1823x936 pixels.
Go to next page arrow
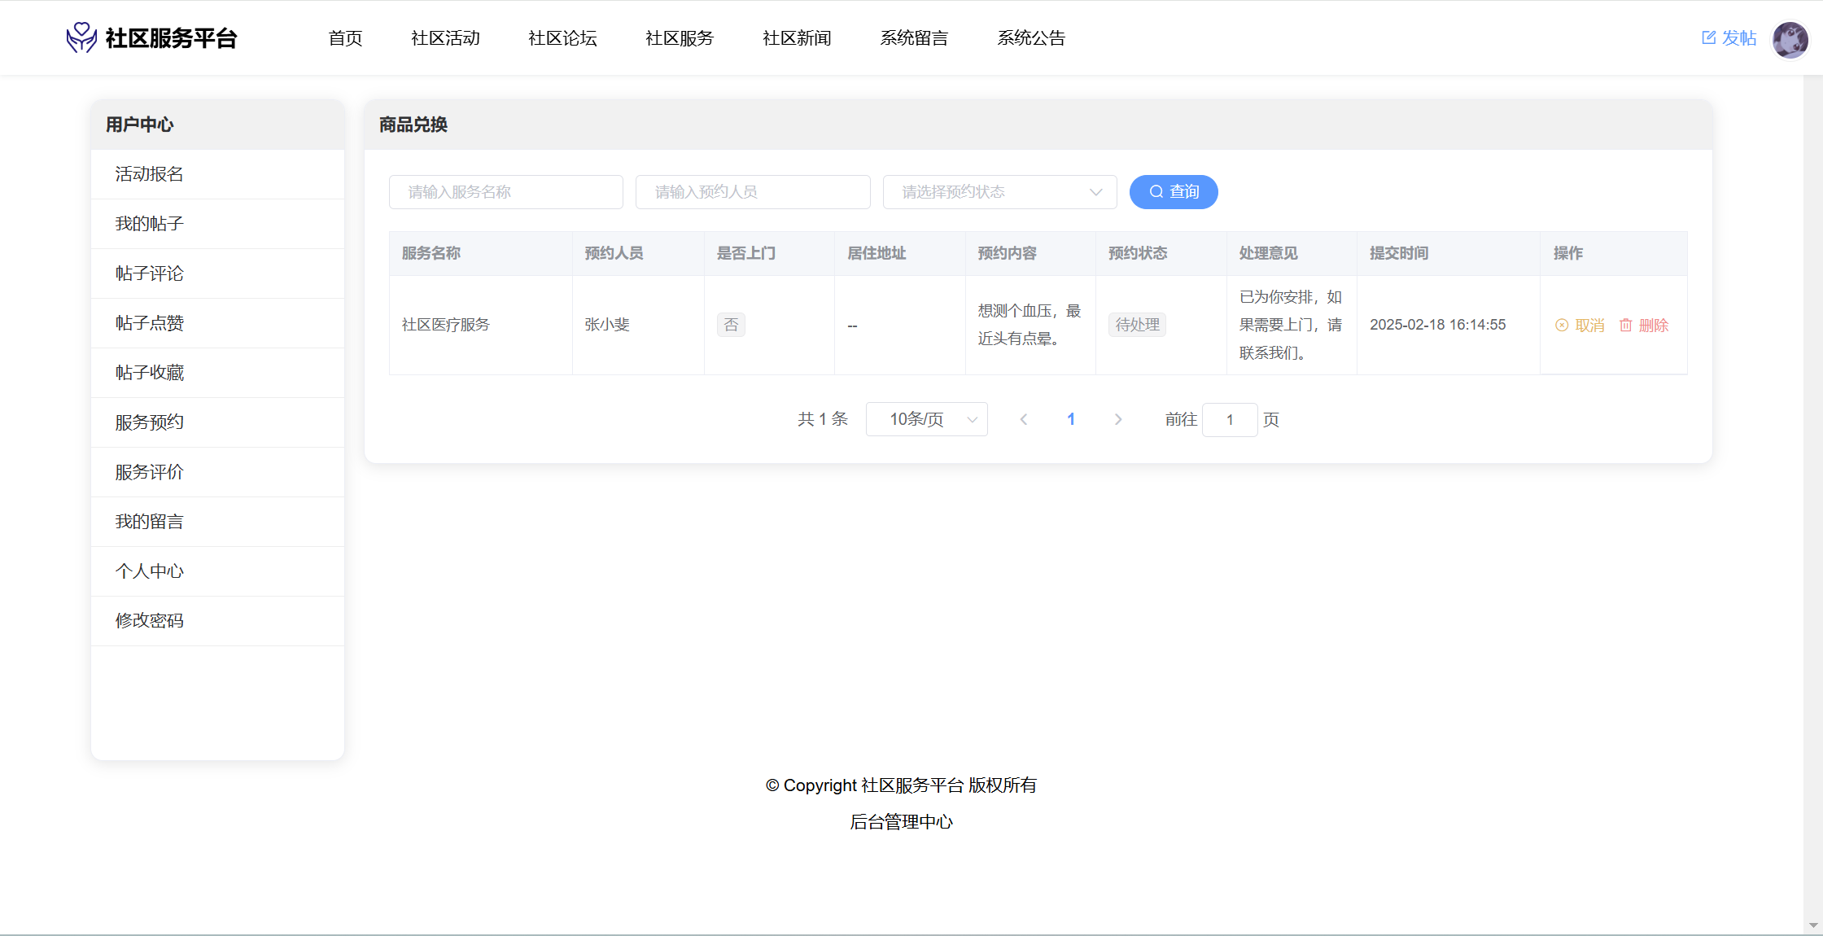(x=1118, y=419)
